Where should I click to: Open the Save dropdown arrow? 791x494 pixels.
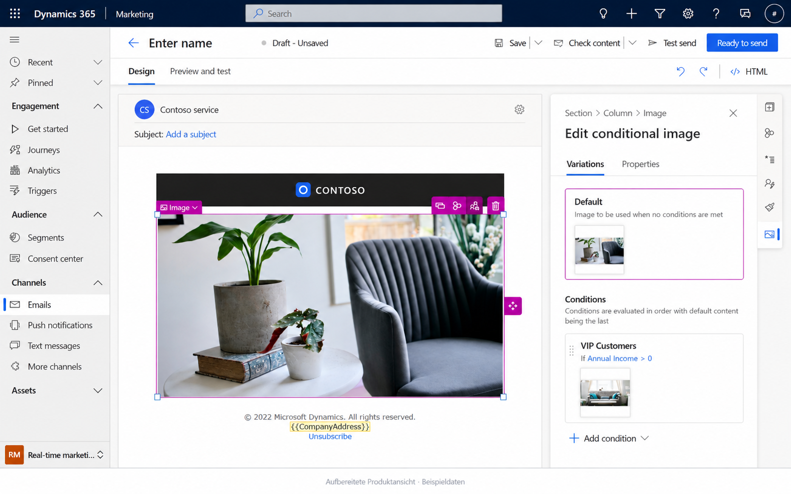538,43
